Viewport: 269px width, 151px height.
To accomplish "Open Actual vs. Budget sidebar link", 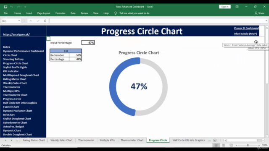I will tap(13, 127).
